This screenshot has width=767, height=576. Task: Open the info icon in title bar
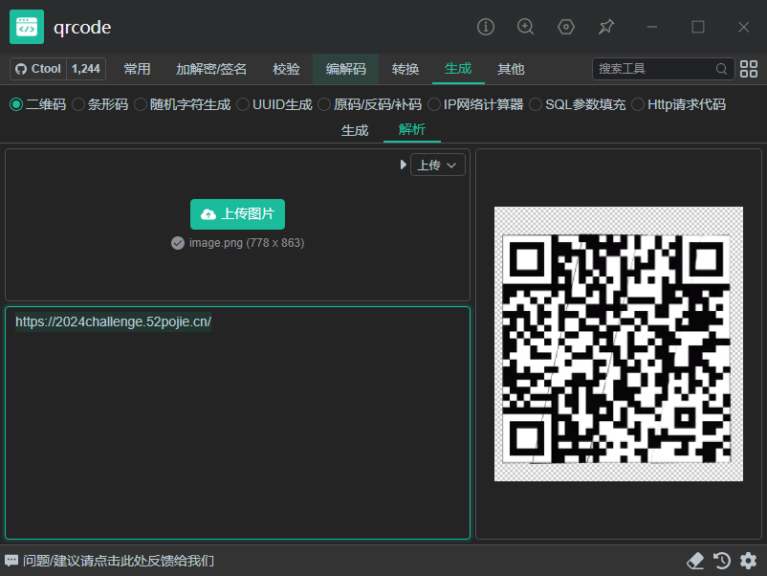point(486,27)
